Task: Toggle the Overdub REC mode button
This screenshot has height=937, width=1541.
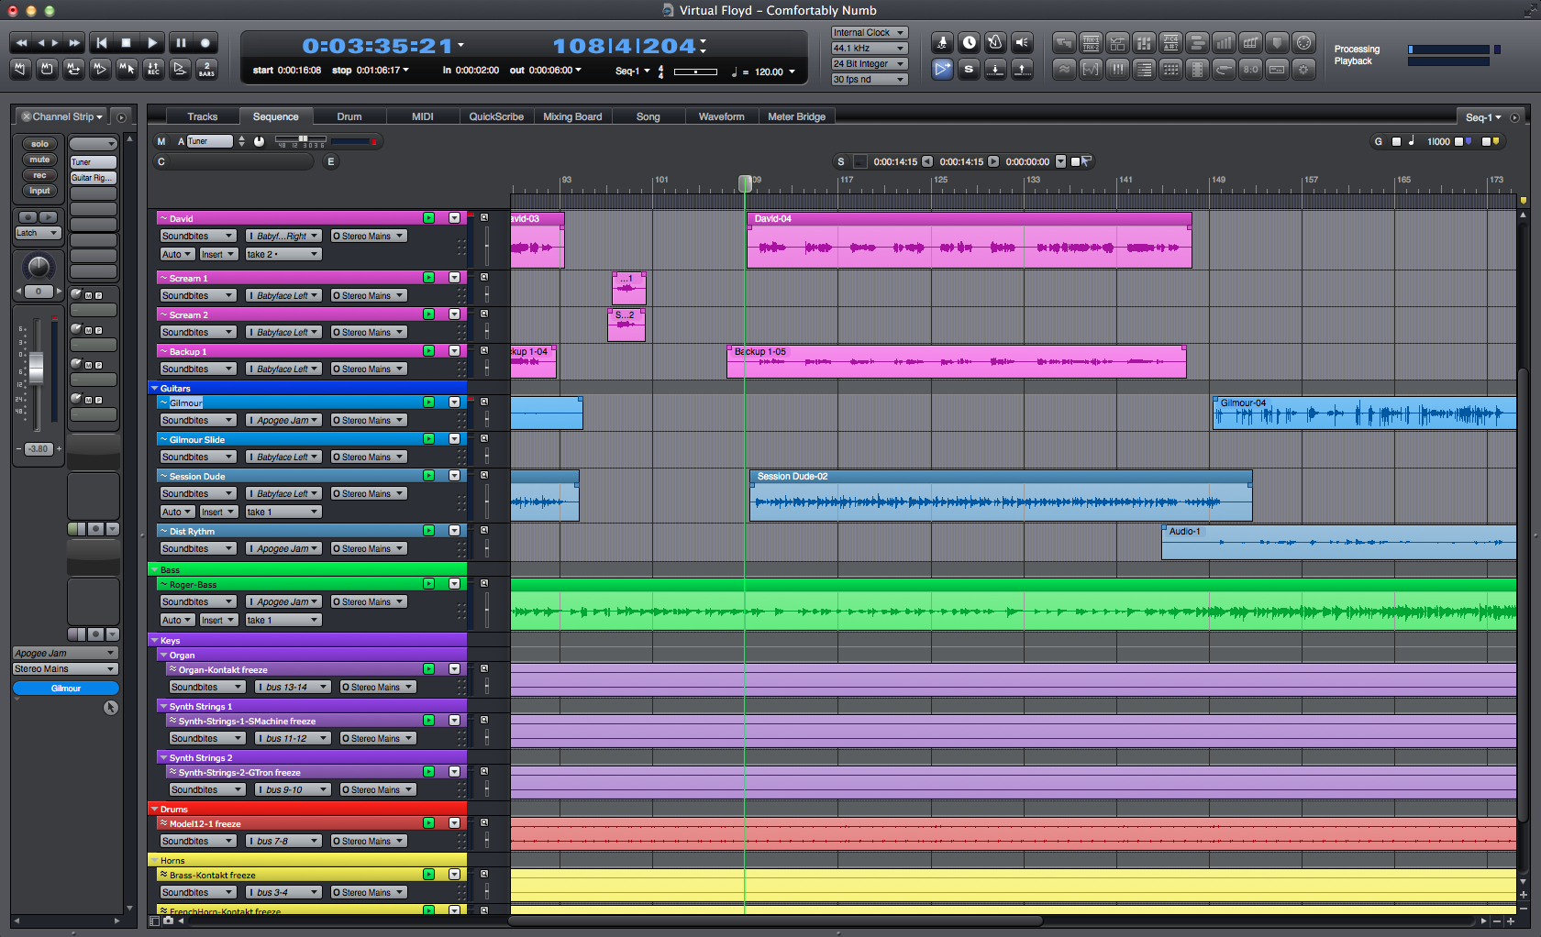Action: coord(153,69)
